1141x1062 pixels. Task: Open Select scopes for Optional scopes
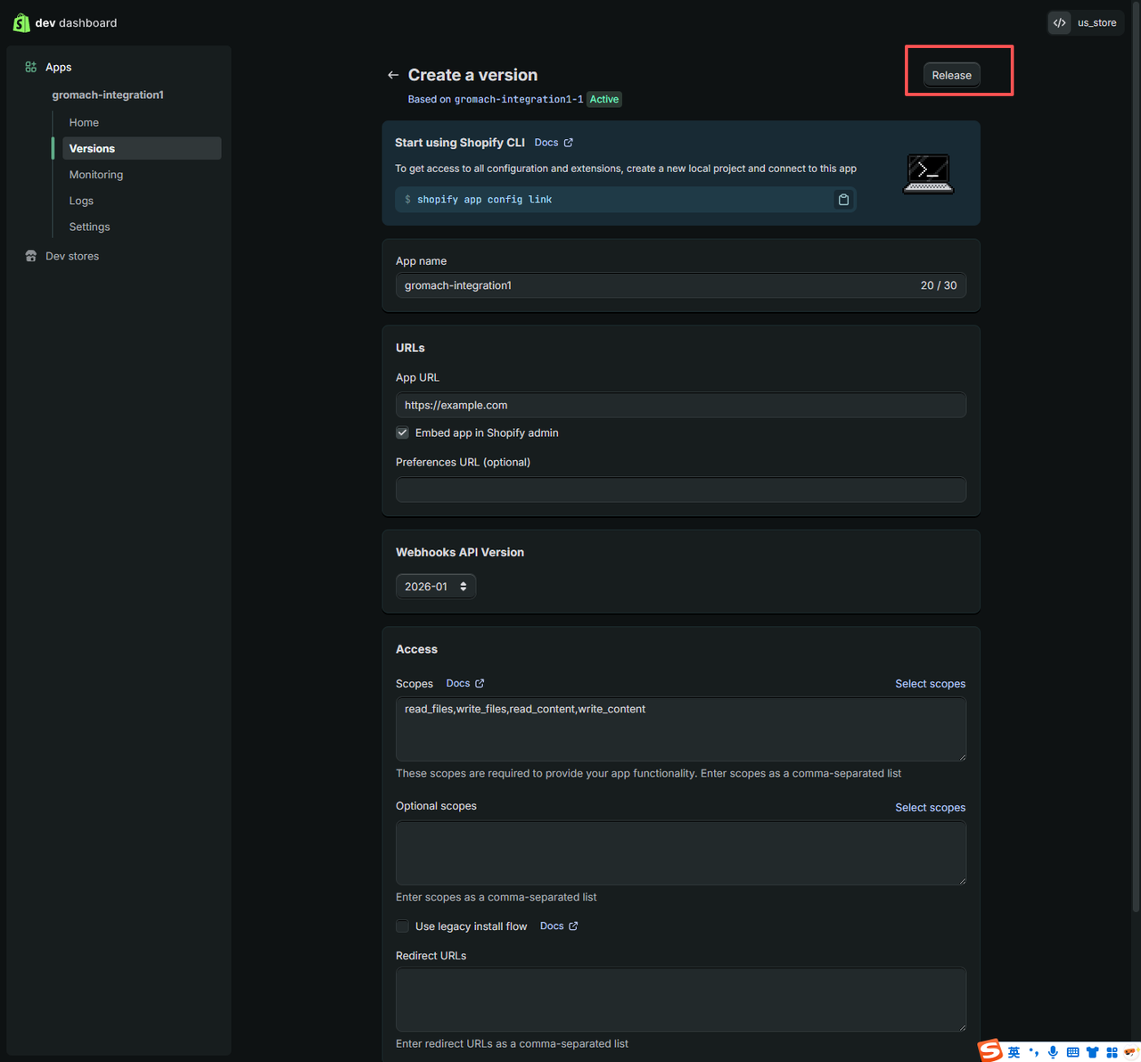click(x=930, y=808)
